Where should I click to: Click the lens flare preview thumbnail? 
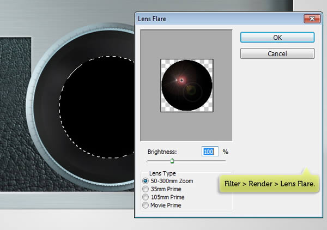point(187,86)
